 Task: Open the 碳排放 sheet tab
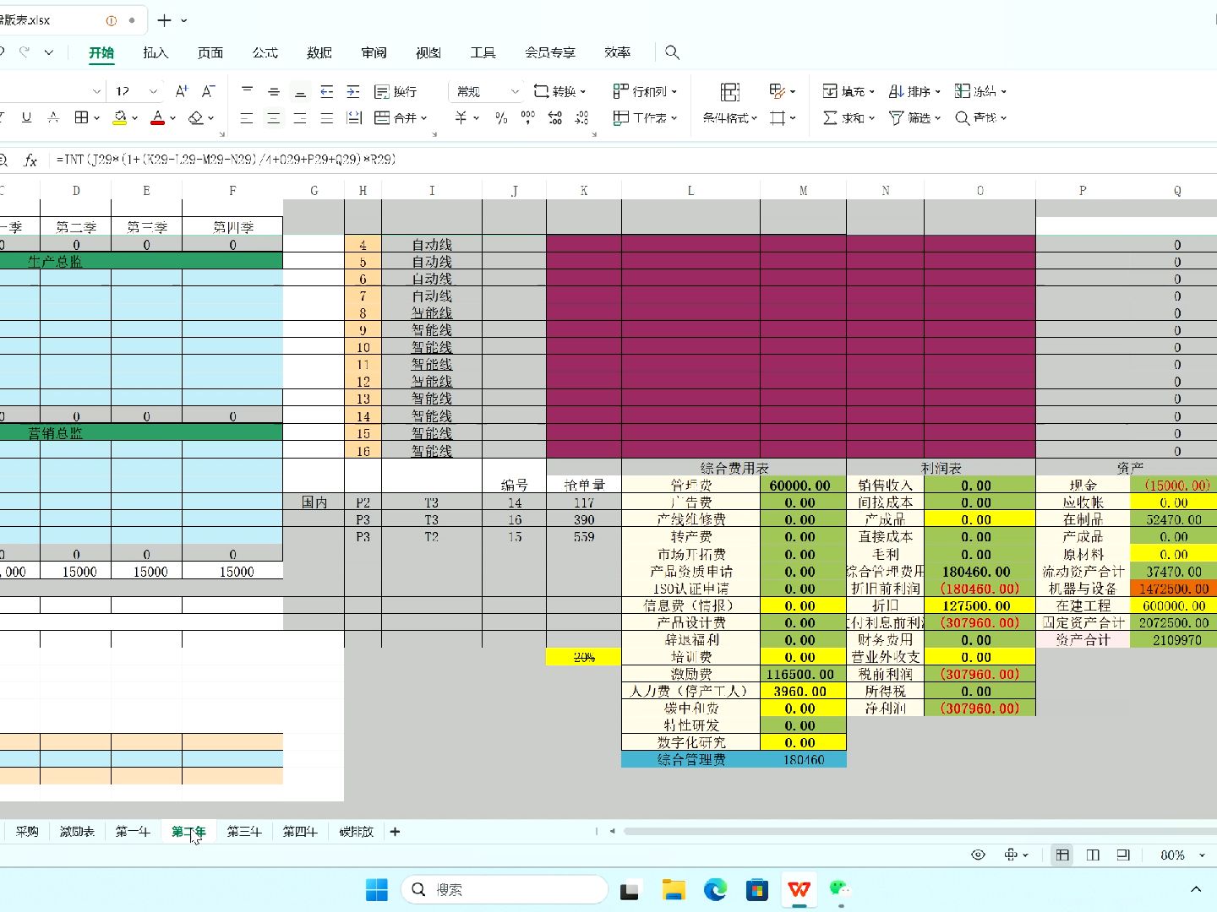(x=356, y=832)
